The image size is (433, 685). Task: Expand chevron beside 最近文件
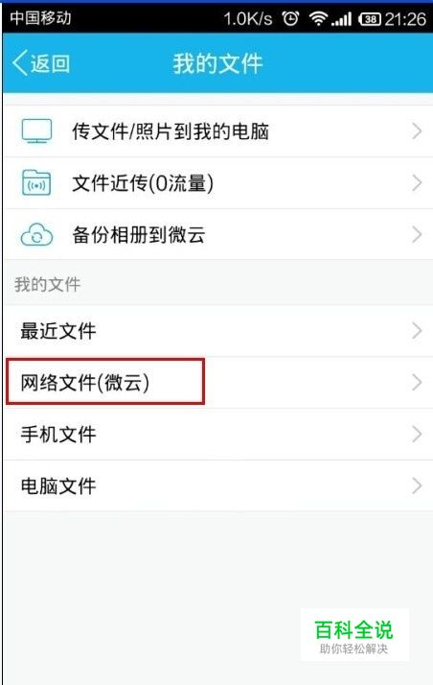417,331
